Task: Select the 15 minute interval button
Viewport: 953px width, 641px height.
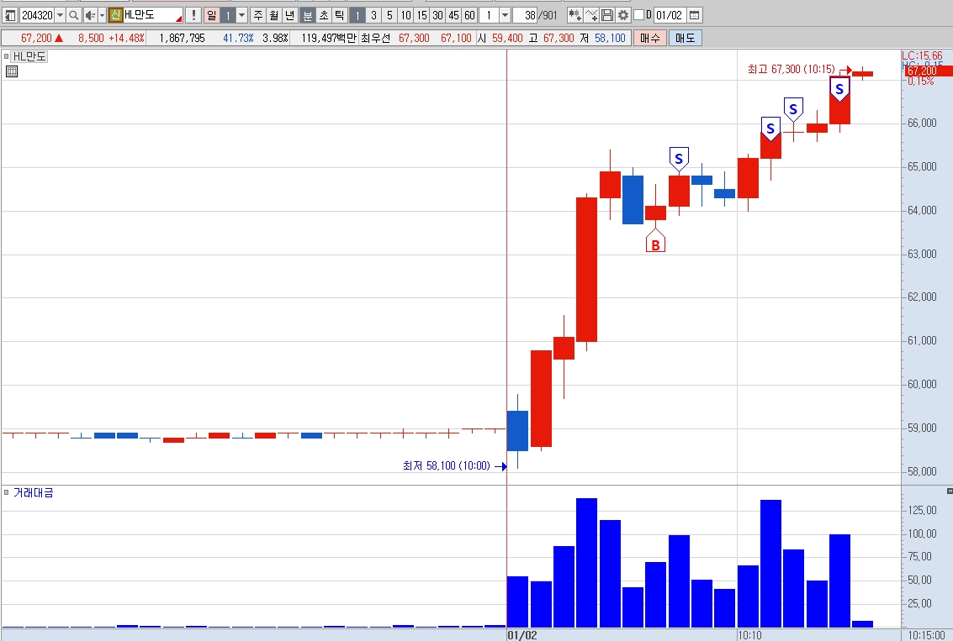Action: [x=421, y=15]
